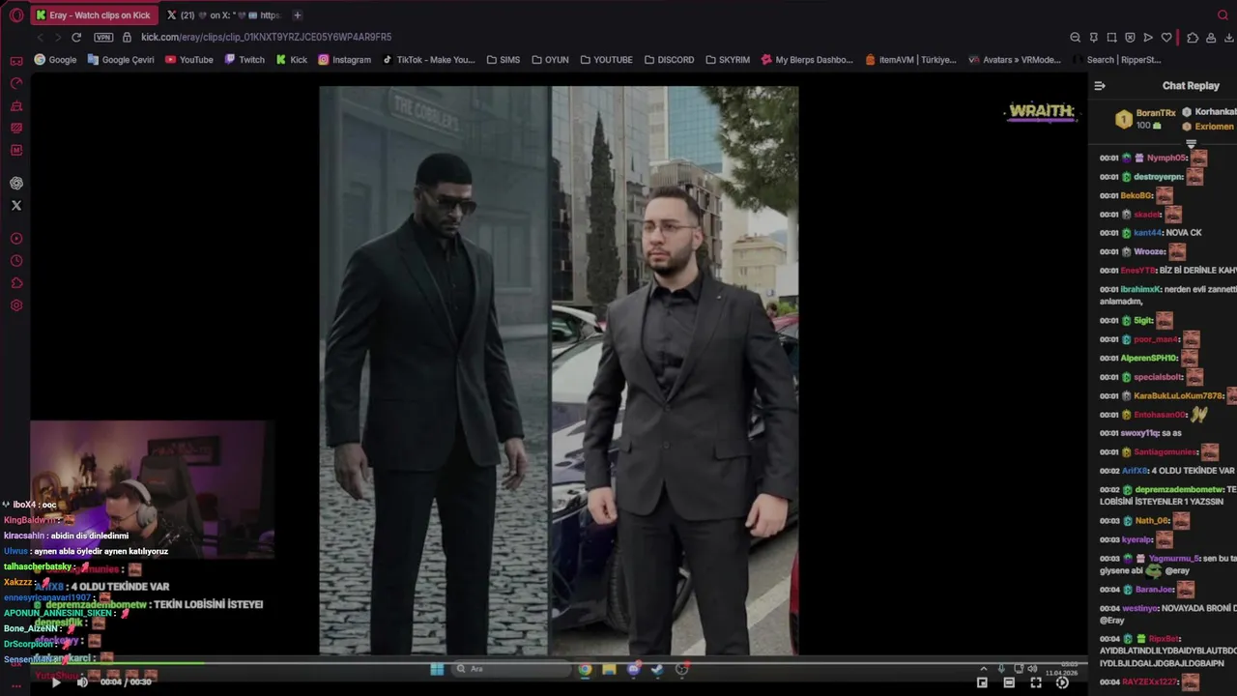Go back using the browser back arrow
The width and height of the screenshot is (1237, 696).
(x=40, y=37)
